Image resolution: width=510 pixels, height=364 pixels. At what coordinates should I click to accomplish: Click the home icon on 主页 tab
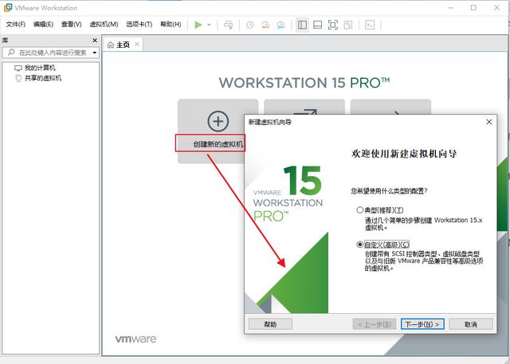tap(111, 45)
